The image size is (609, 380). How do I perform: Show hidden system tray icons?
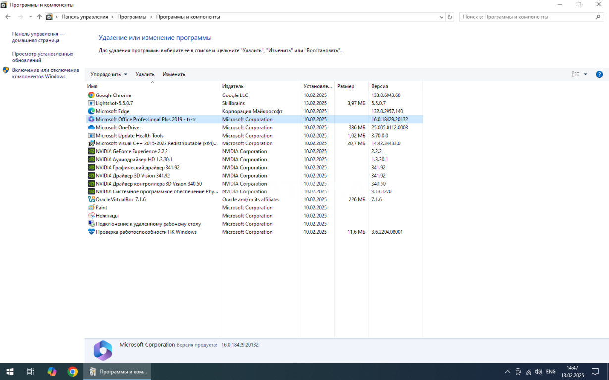coord(507,372)
